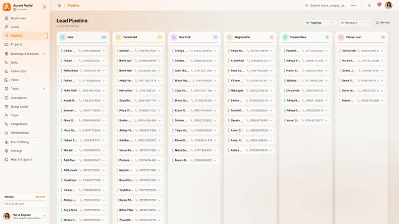Open the All Members dropdown
This screenshot has width=399, height=224.
coord(355,23)
